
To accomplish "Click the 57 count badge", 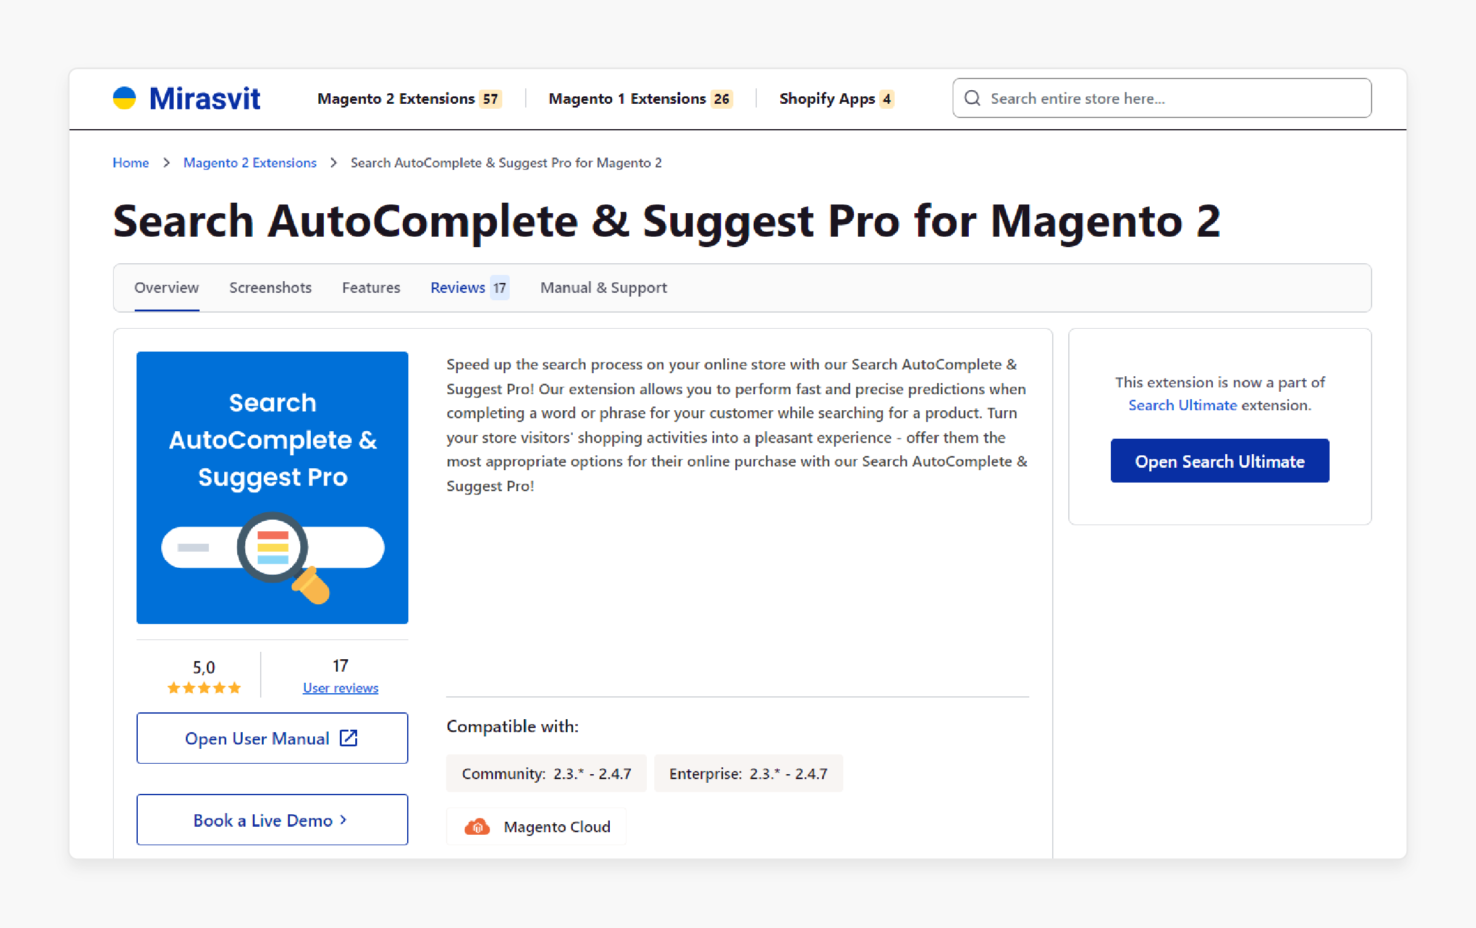I will tap(491, 99).
